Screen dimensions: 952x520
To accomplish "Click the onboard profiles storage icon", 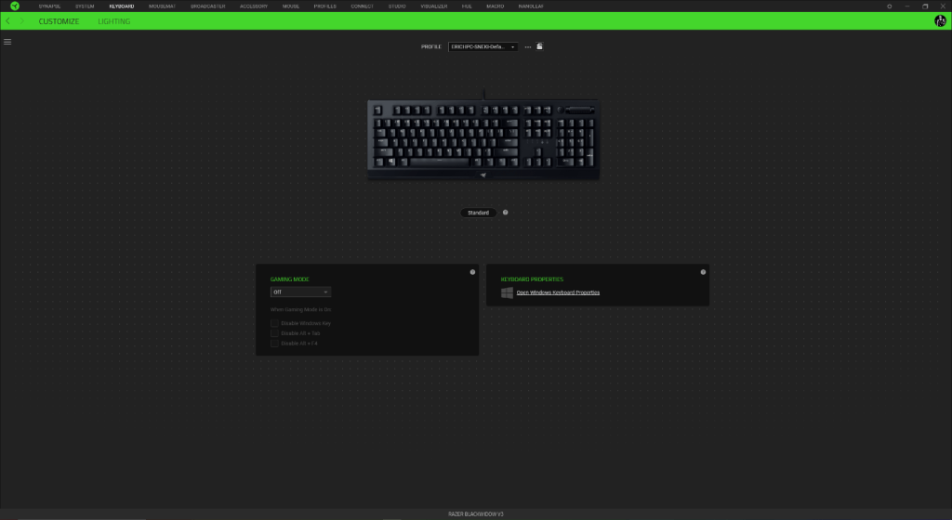I will 539,46.
